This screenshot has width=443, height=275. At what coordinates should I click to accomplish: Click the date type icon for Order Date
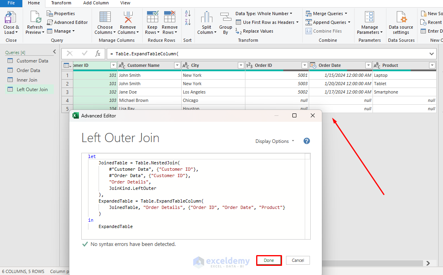[x=313, y=66]
